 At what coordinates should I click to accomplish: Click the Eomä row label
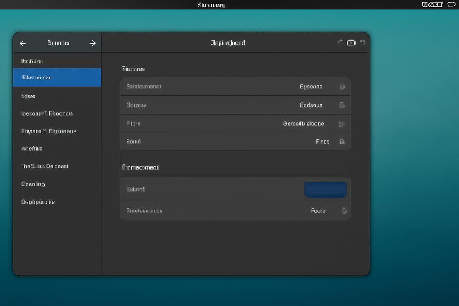[x=133, y=142]
